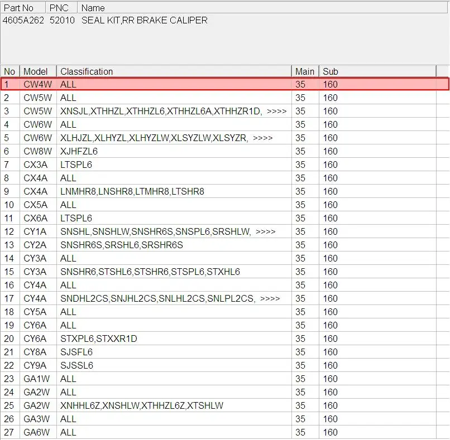Click the PNC column header
Screen dimensions: 450x440
point(61,8)
